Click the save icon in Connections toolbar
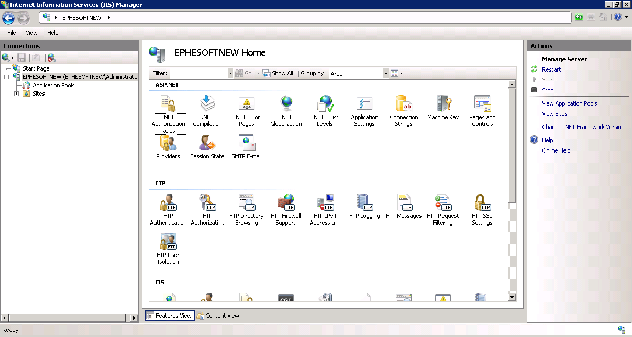Image resolution: width=632 pixels, height=337 pixels. [21, 57]
